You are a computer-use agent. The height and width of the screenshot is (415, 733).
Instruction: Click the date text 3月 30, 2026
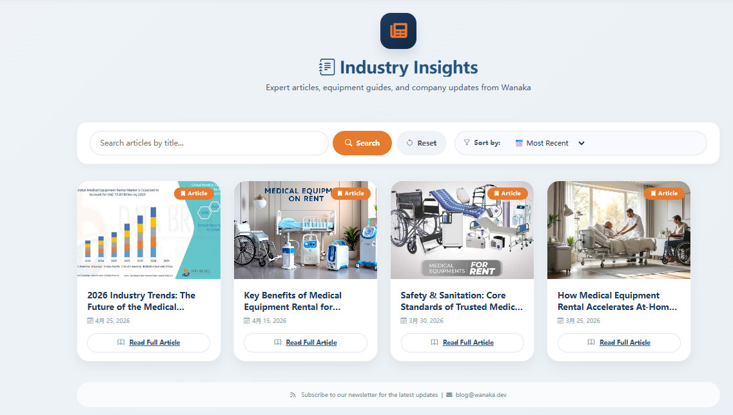point(426,321)
